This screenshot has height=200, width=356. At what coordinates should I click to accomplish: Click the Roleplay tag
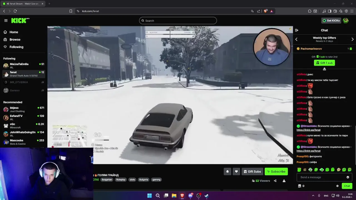click(x=121, y=180)
